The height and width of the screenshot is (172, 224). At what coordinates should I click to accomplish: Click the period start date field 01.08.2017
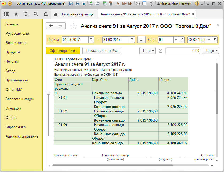coord(75,40)
